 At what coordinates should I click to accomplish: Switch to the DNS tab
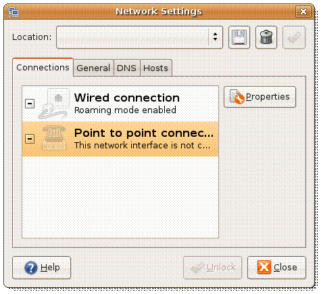click(126, 68)
